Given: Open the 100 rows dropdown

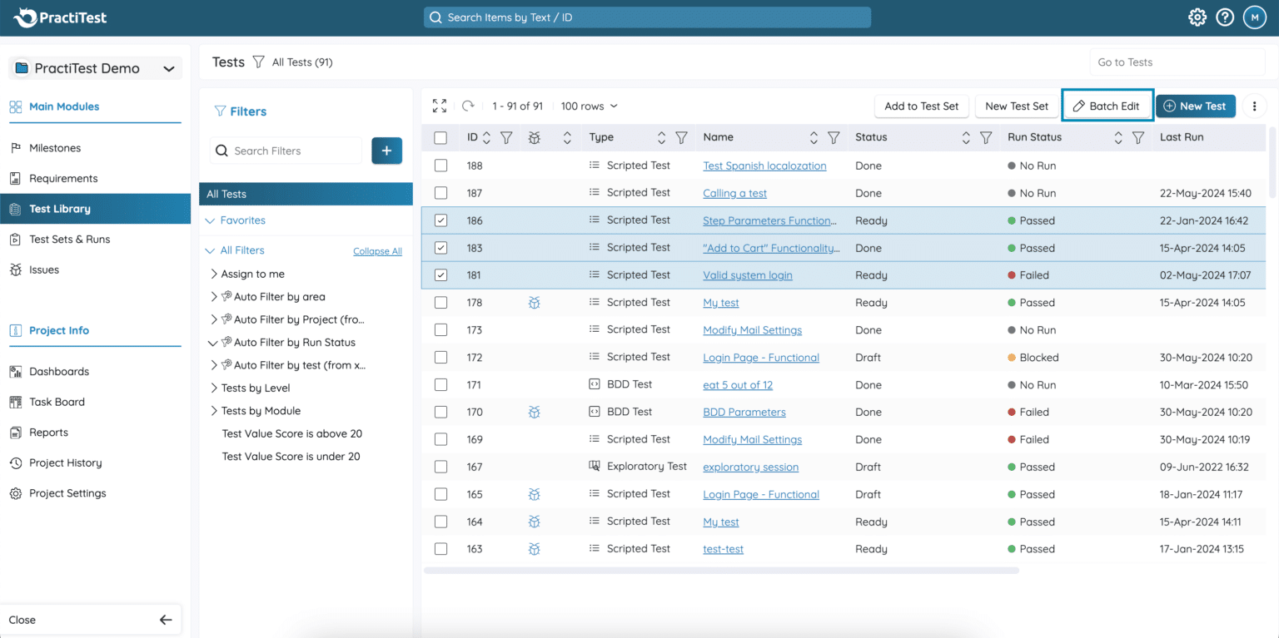Looking at the screenshot, I should coord(590,106).
